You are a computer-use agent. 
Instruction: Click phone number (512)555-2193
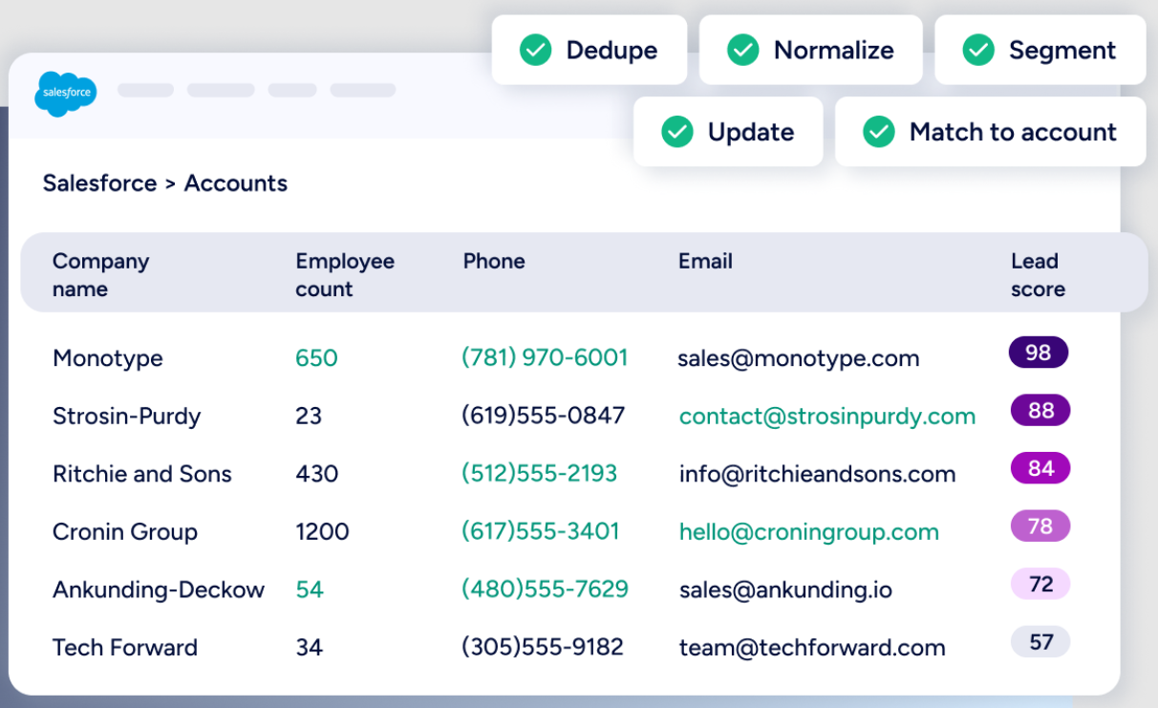coord(540,473)
